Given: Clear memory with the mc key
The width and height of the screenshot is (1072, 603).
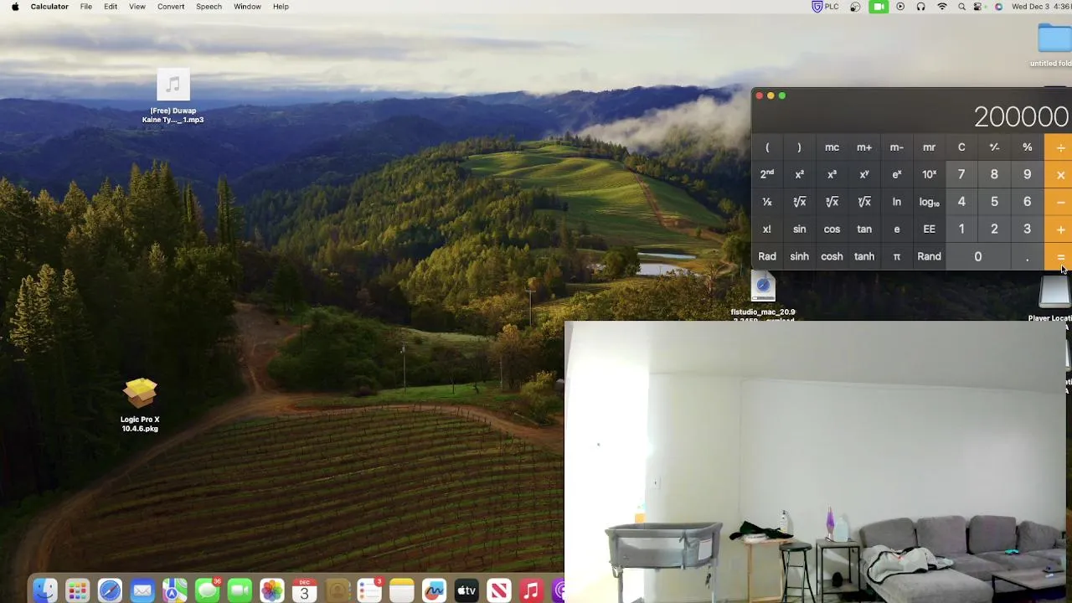Looking at the screenshot, I should pyautogui.click(x=832, y=147).
